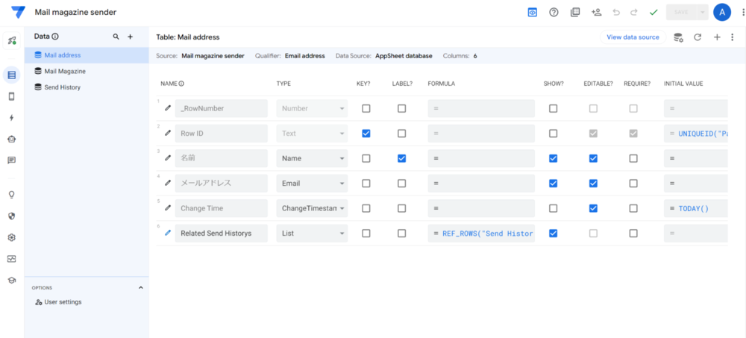Image resolution: width=746 pixels, height=338 pixels.
Task: Toggle KEY checkbox for Row ID column
Action: tap(366, 134)
